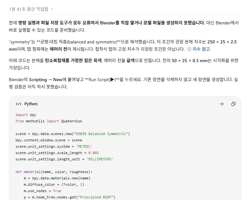Click the source icon beside '치수 참고'
This screenshot has width=247, height=200.
(189, 49)
